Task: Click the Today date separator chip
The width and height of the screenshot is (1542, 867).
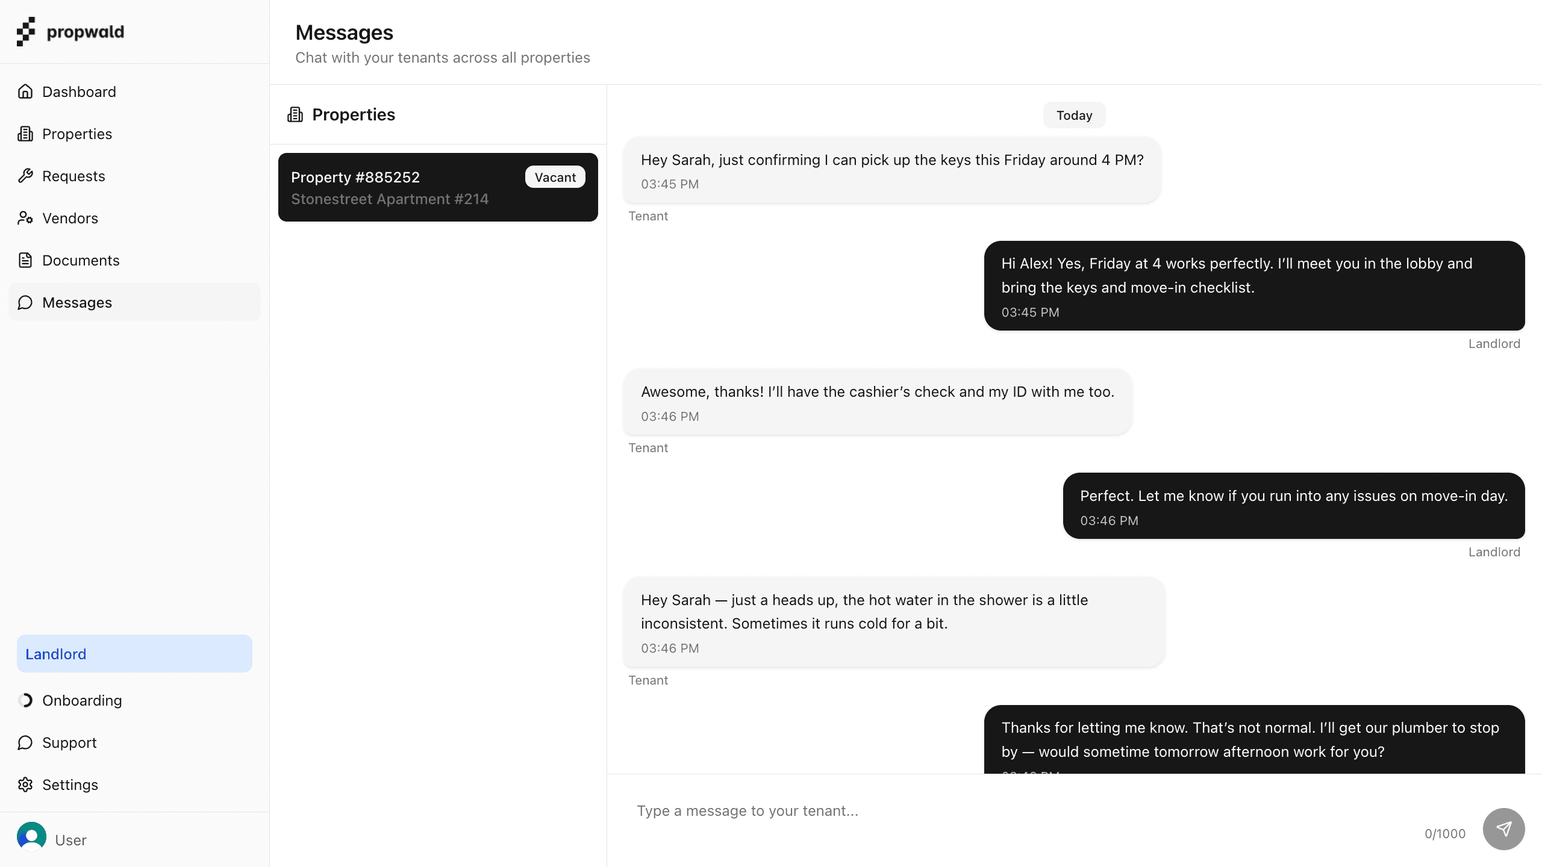Action: click(x=1074, y=115)
